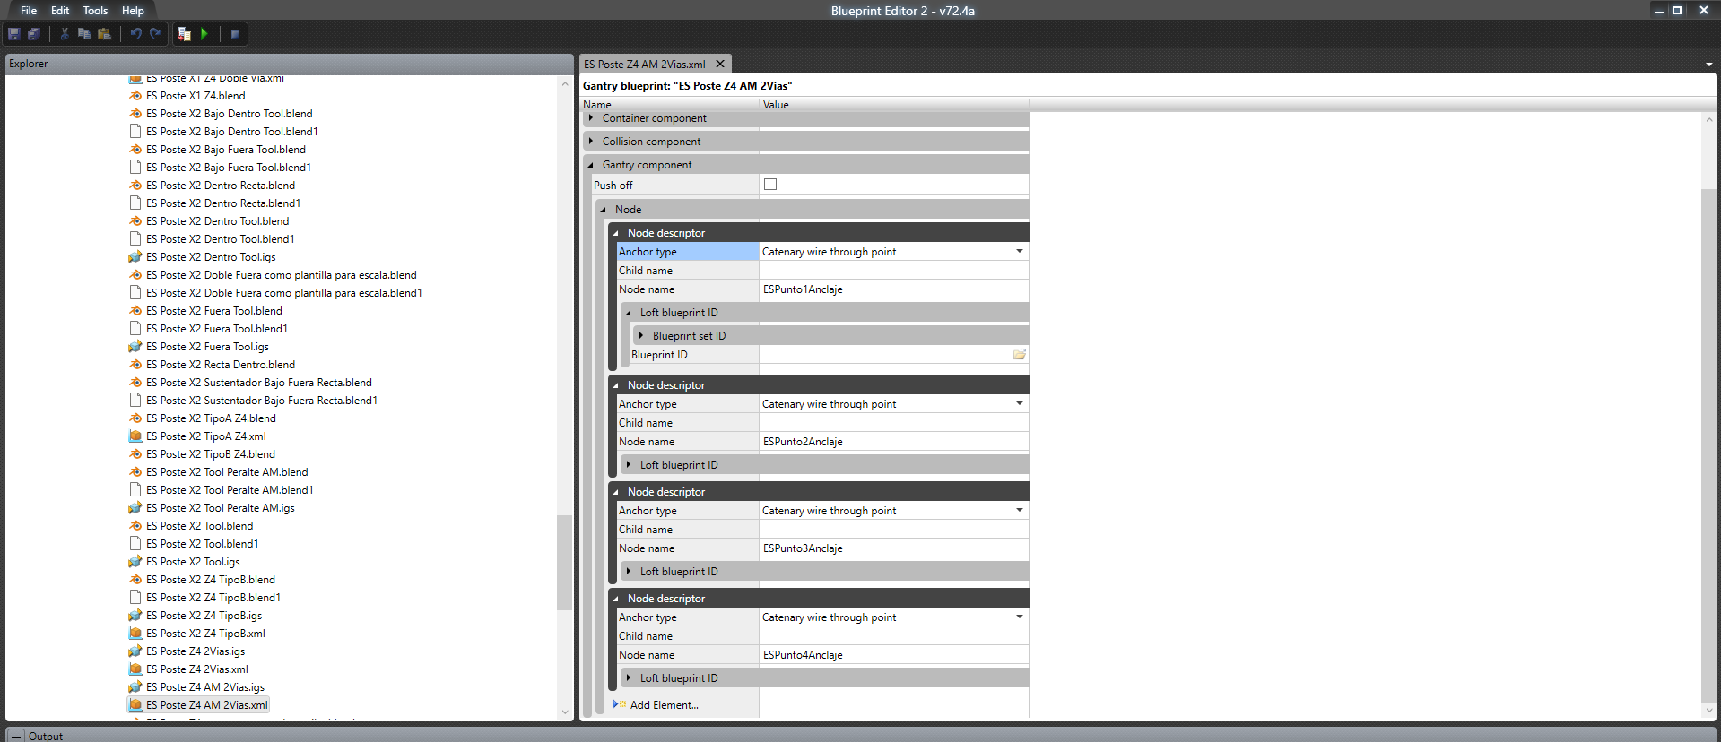Open the first Anchor type dropdown
This screenshot has width=1721, height=742.
tap(893, 252)
